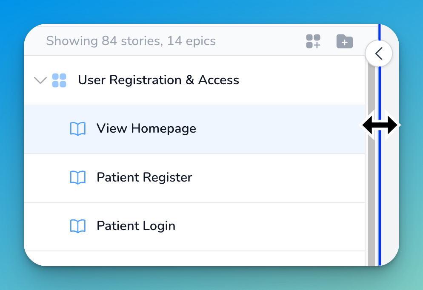Click the resize arrows on the blue divider

[380, 125]
